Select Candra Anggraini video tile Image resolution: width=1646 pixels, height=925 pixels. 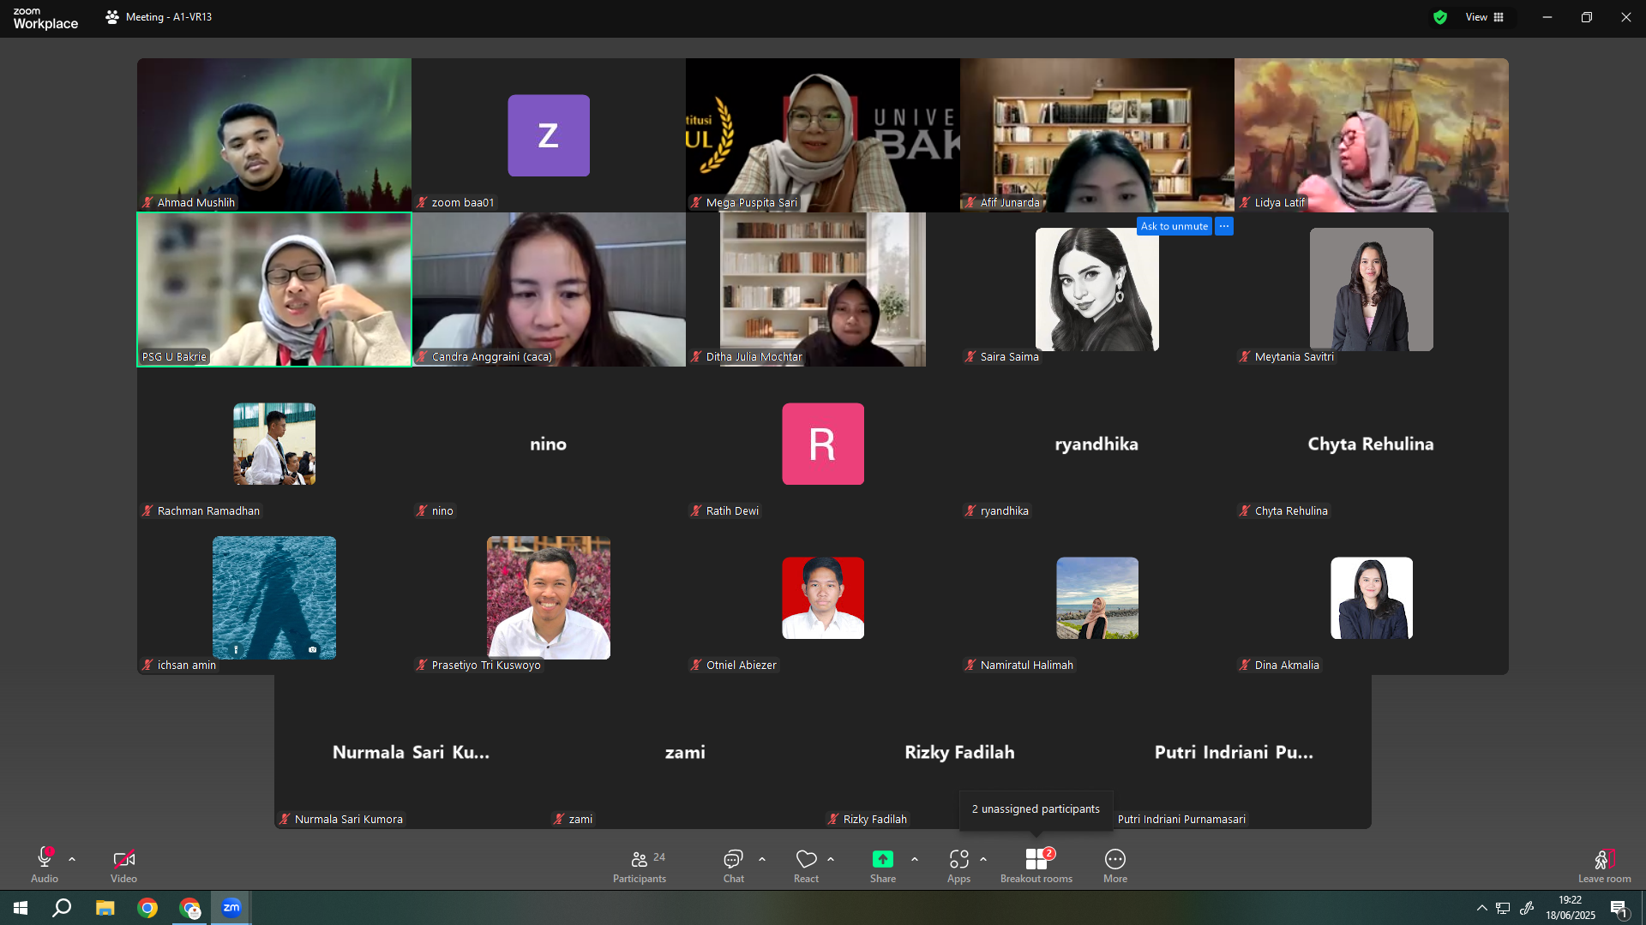coord(549,289)
